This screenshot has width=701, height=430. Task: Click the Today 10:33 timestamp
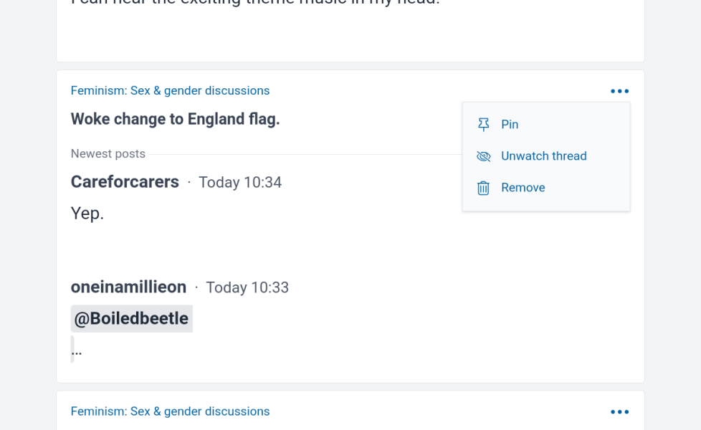(247, 287)
